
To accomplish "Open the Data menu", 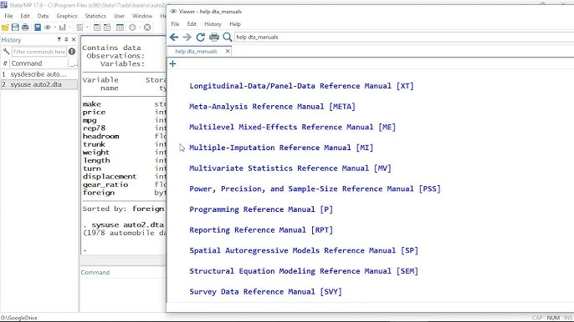I will pos(43,16).
